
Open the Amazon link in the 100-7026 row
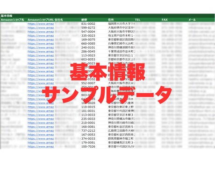(x=41, y=147)
